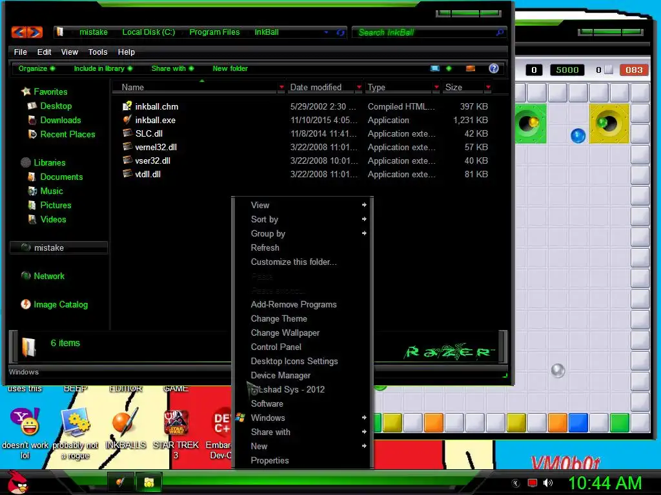Click the blue block in InkBall bottom row
Viewport: 661px width, 495px height.
click(x=578, y=423)
